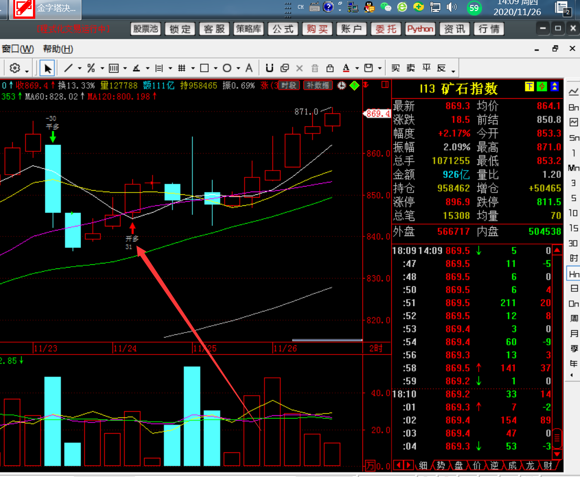Click the 补数据 fill data button
This screenshot has height=477, width=580.
tap(318, 86)
